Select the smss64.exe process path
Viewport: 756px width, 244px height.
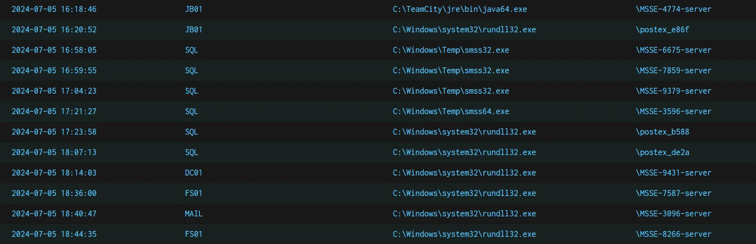[x=451, y=111]
